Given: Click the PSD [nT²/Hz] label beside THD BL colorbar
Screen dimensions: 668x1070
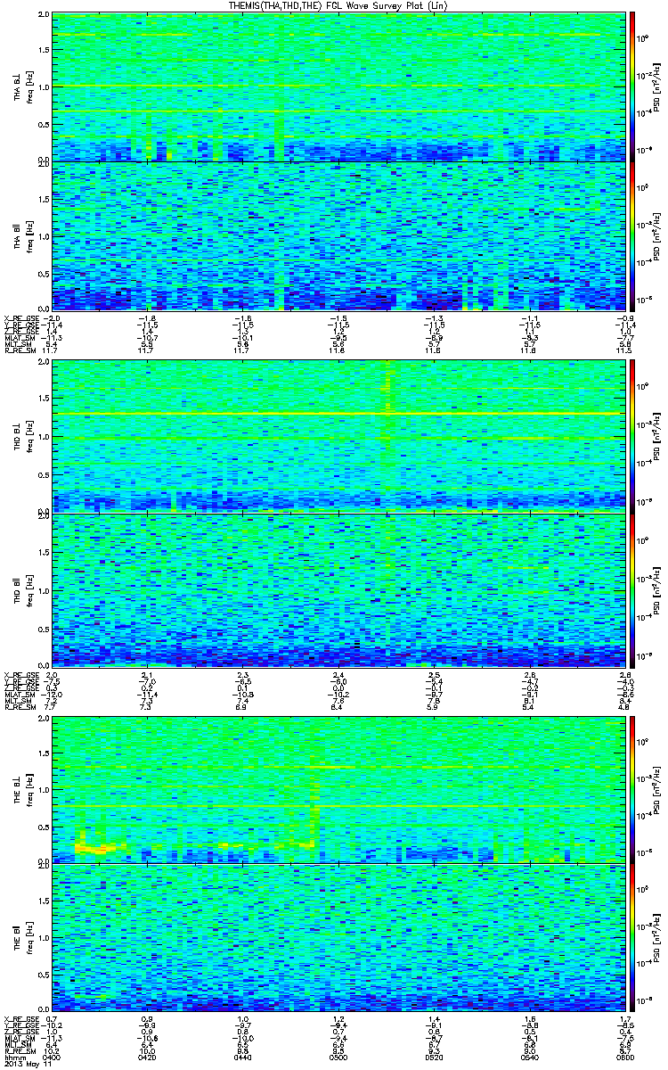Looking at the screenshot, I should click(657, 434).
